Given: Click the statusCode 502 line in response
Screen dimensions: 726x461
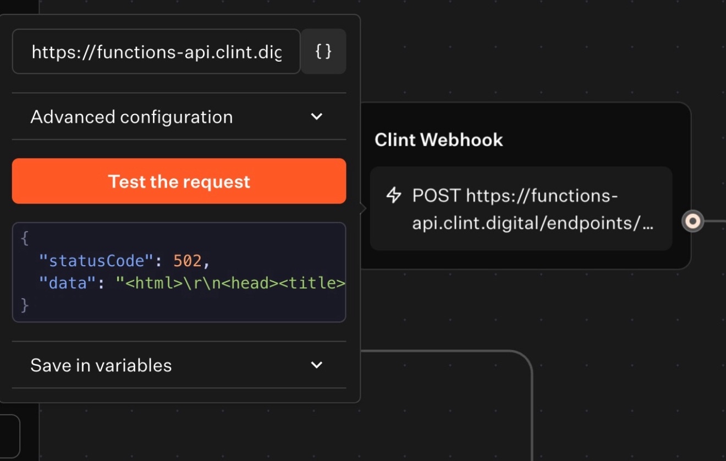Looking at the screenshot, I should 124,260.
